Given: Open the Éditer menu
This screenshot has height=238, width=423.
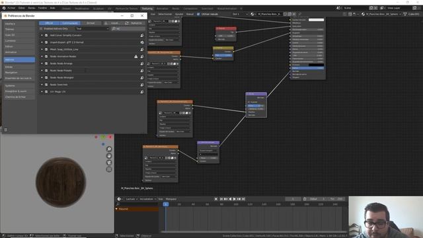Looking at the screenshot, I should pos(22,8).
